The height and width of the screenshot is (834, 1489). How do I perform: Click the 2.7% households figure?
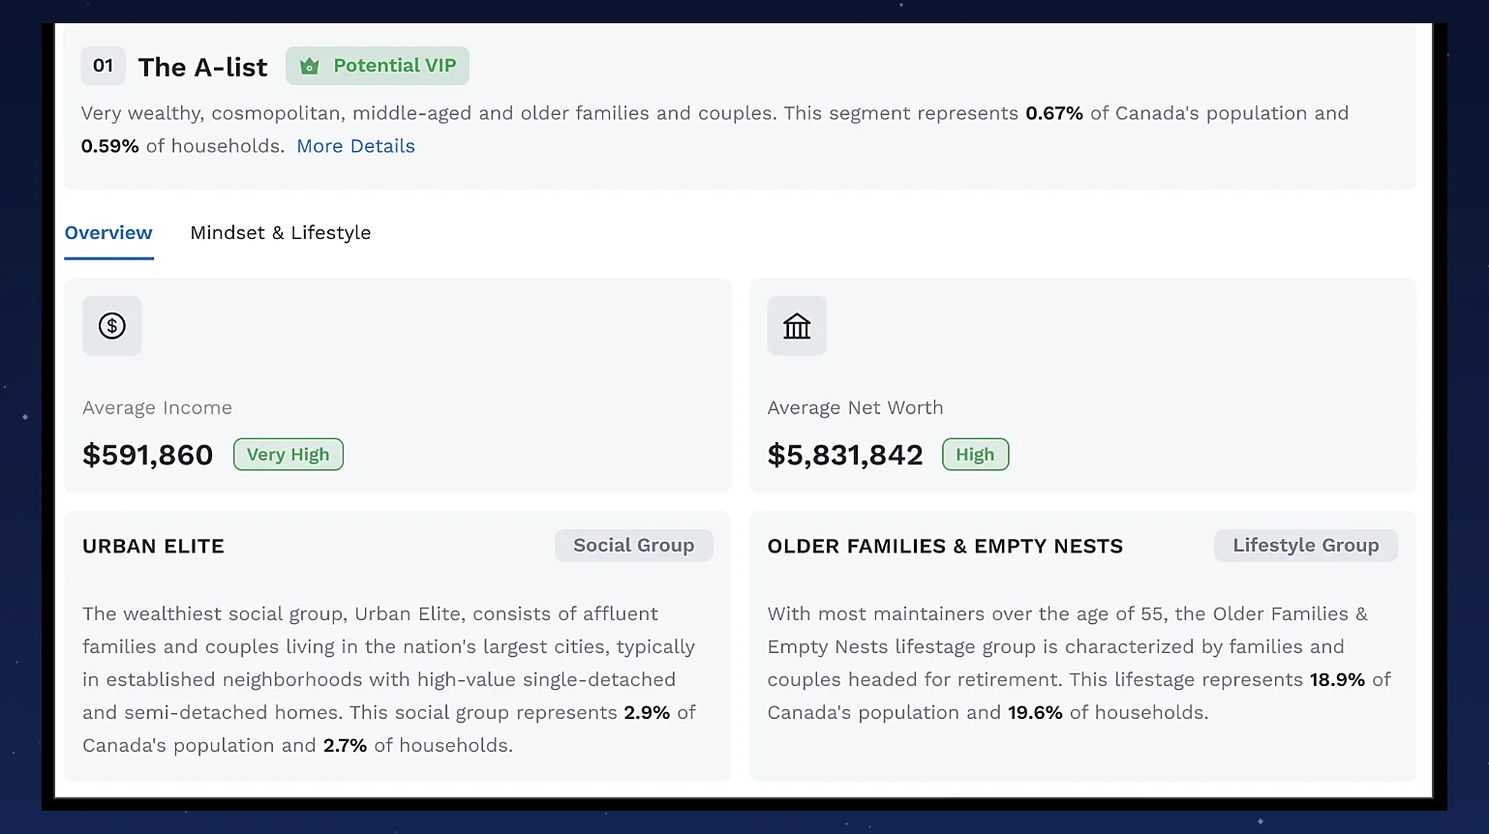[x=346, y=746]
